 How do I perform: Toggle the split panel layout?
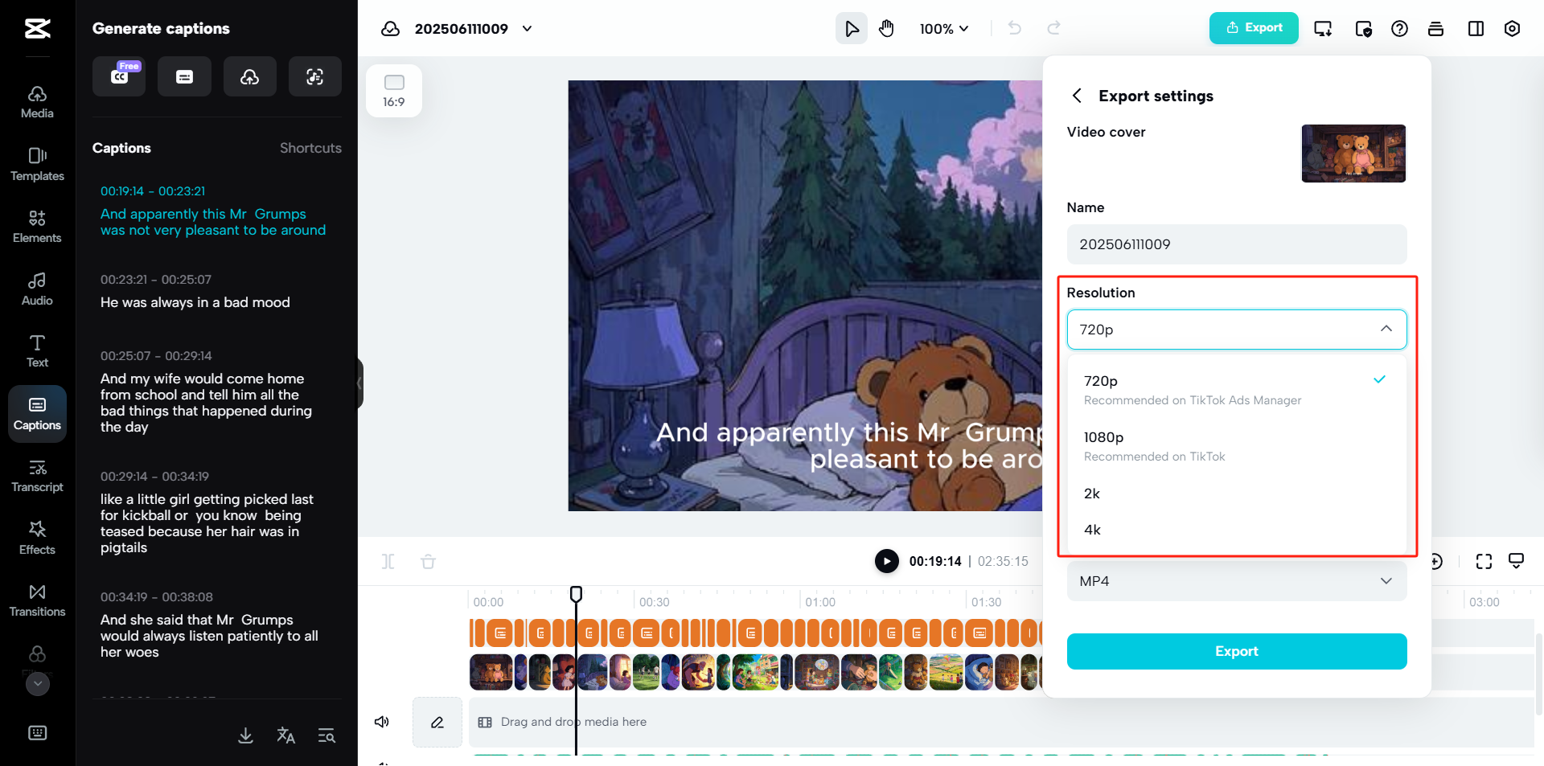(1476, 29)
